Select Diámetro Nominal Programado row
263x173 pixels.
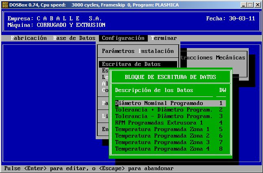point(159,103)
